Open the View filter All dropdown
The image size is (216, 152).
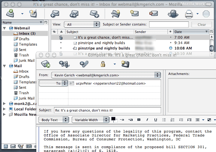pos(82,25)
